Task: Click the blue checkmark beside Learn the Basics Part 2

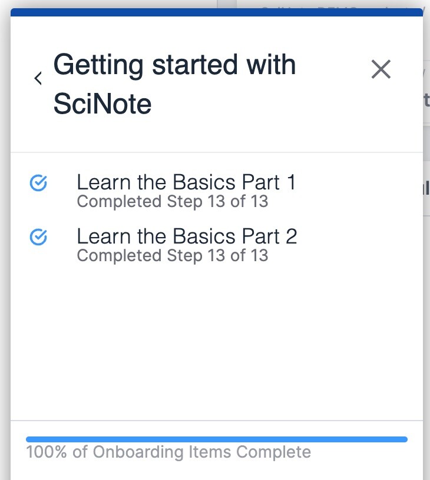Action: pyautogui.click(x=38, y=236)
